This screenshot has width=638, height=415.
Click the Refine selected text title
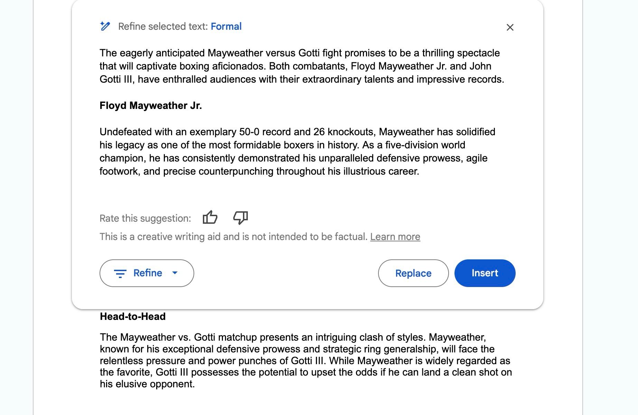pyautogui.click(x=162, y=26)
